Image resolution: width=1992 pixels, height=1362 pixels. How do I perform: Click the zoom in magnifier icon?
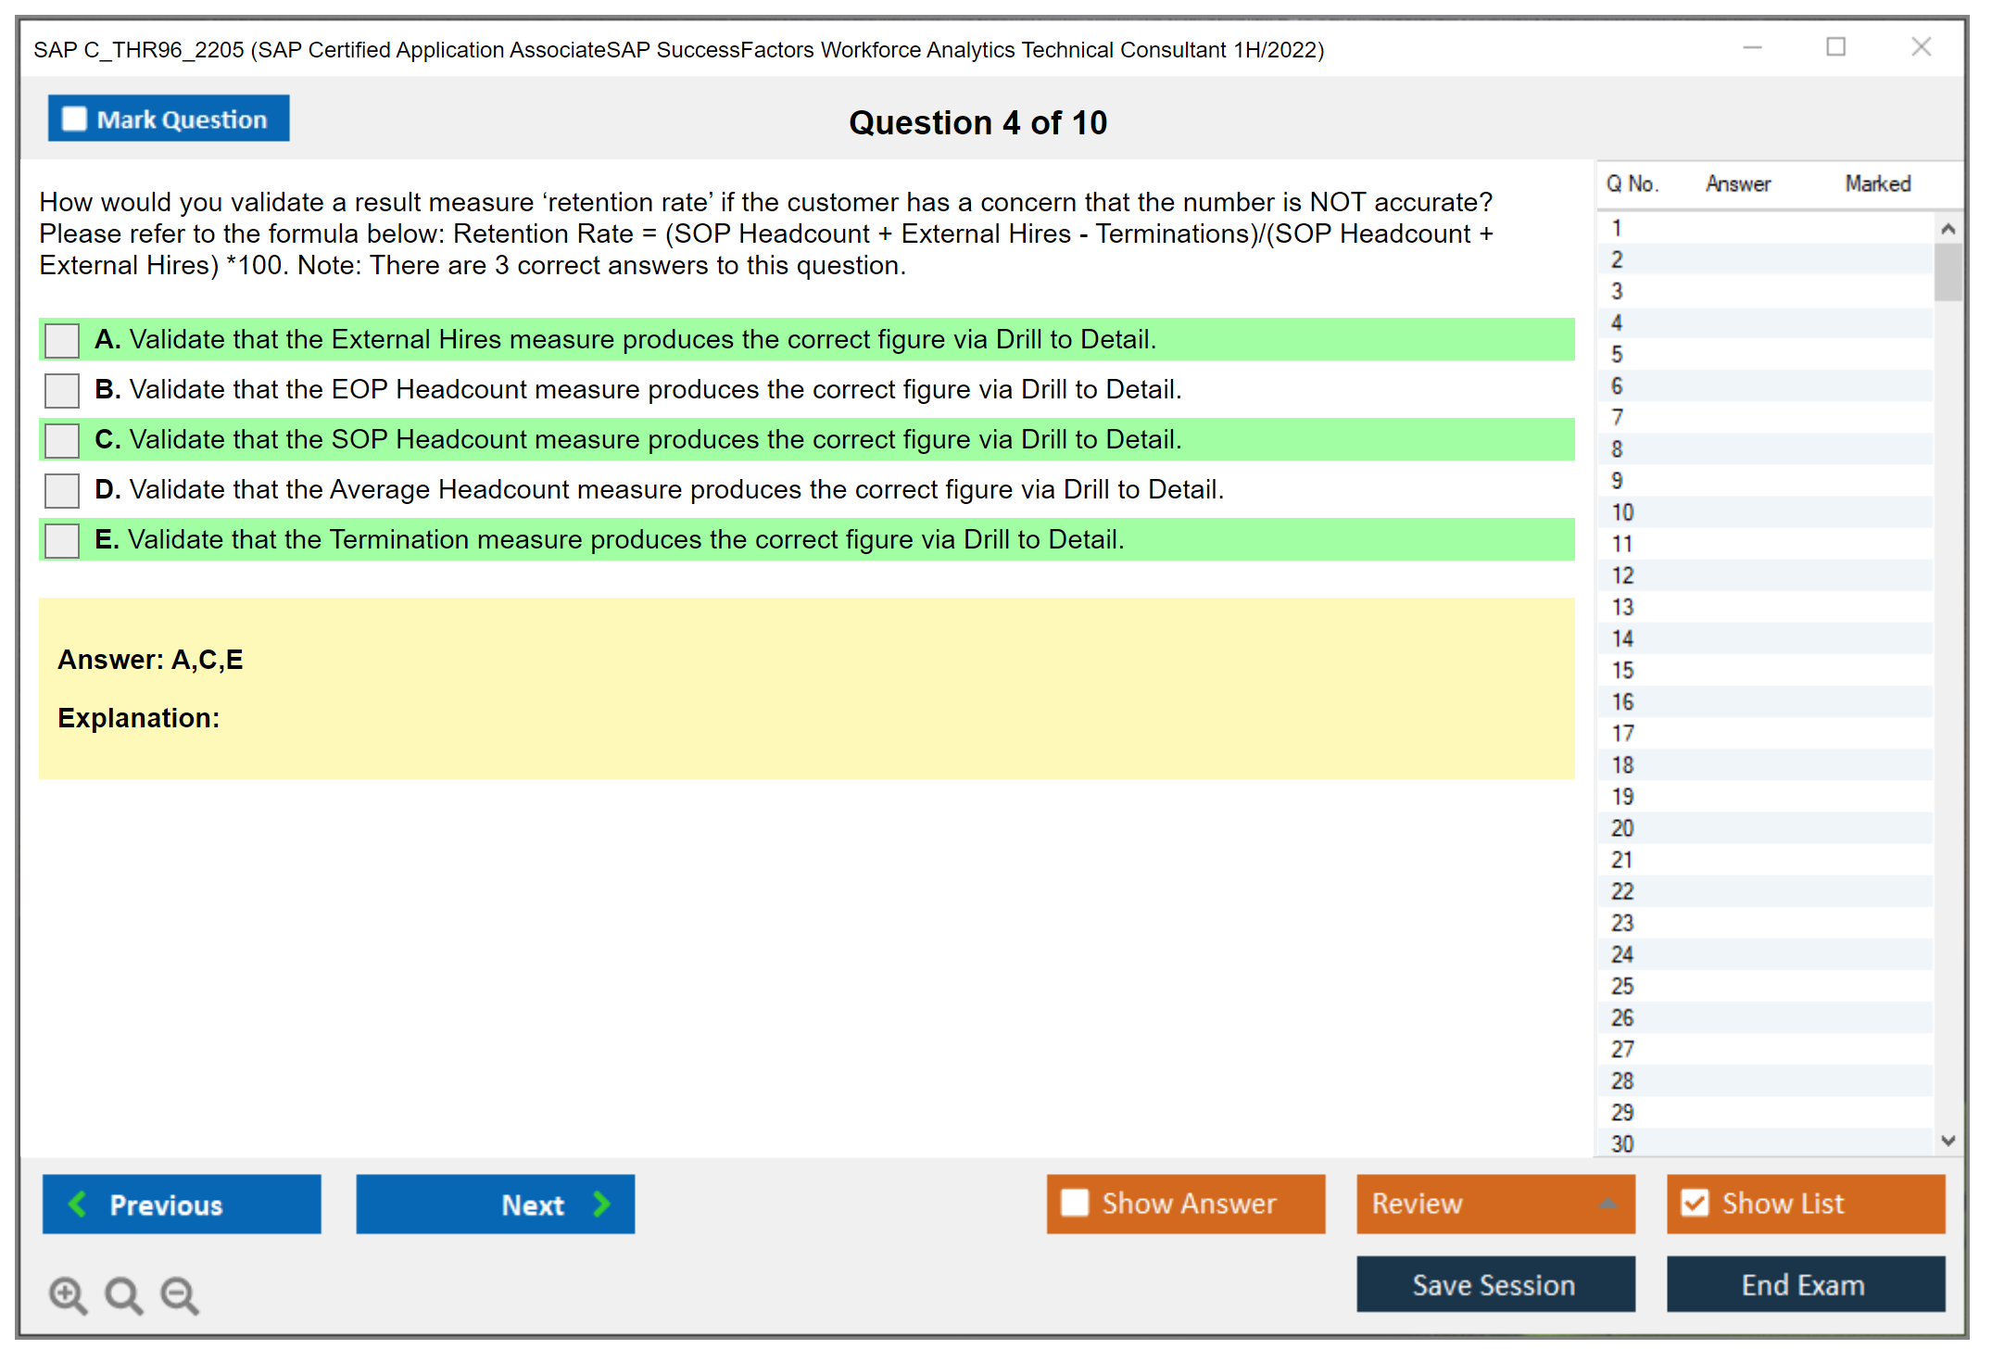(x=68, y=1294)
